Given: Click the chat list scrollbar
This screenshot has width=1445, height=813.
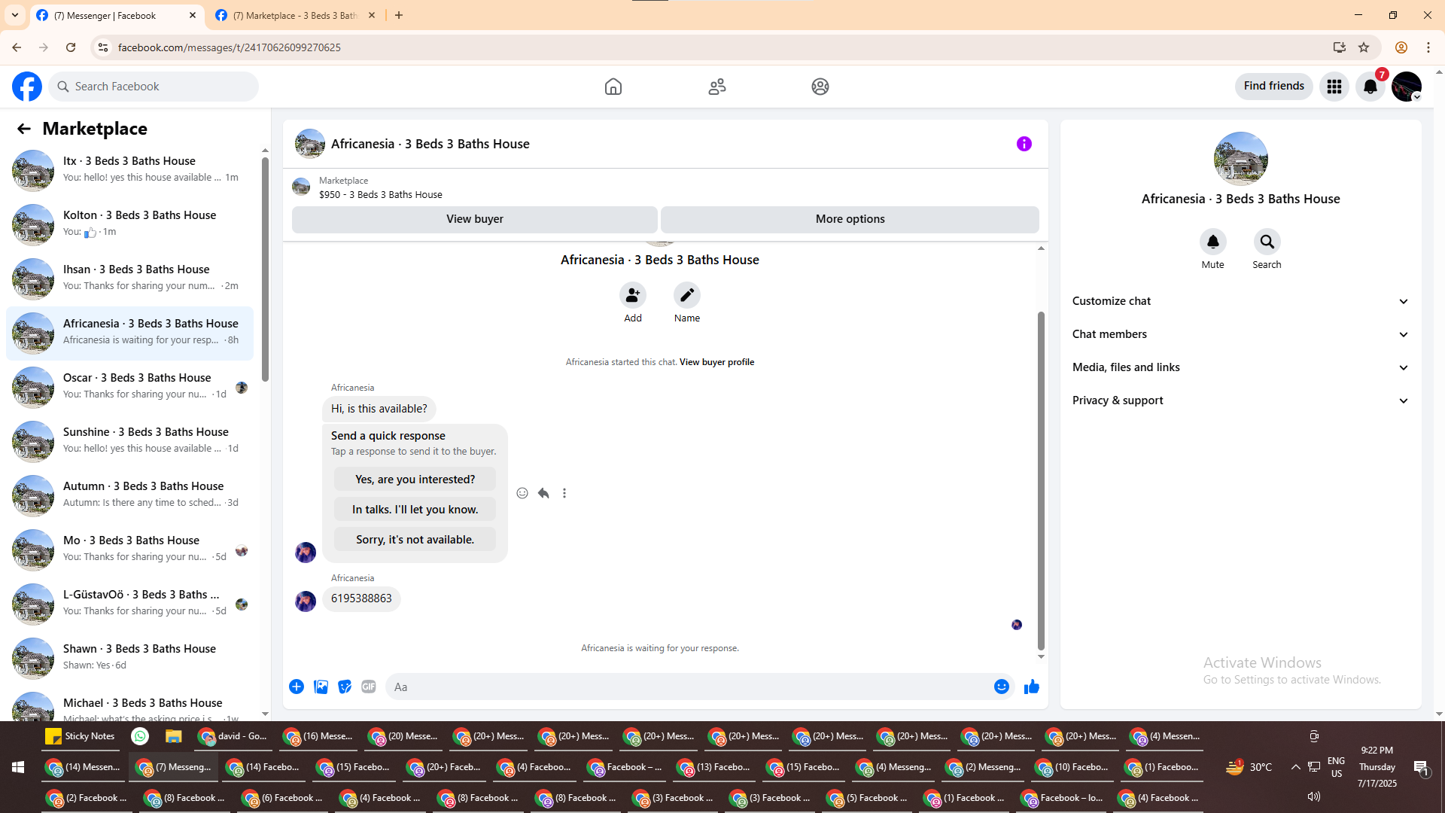Looking at the screenshot, I should coord(265,269).
